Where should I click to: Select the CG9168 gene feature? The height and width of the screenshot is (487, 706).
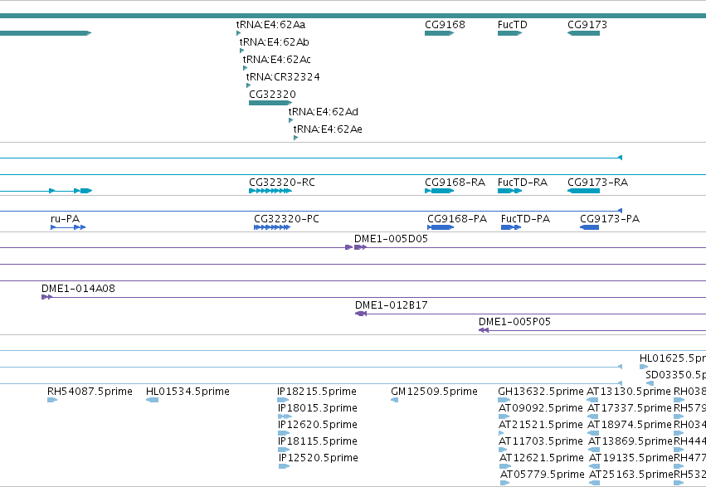(x=439, y=33)
